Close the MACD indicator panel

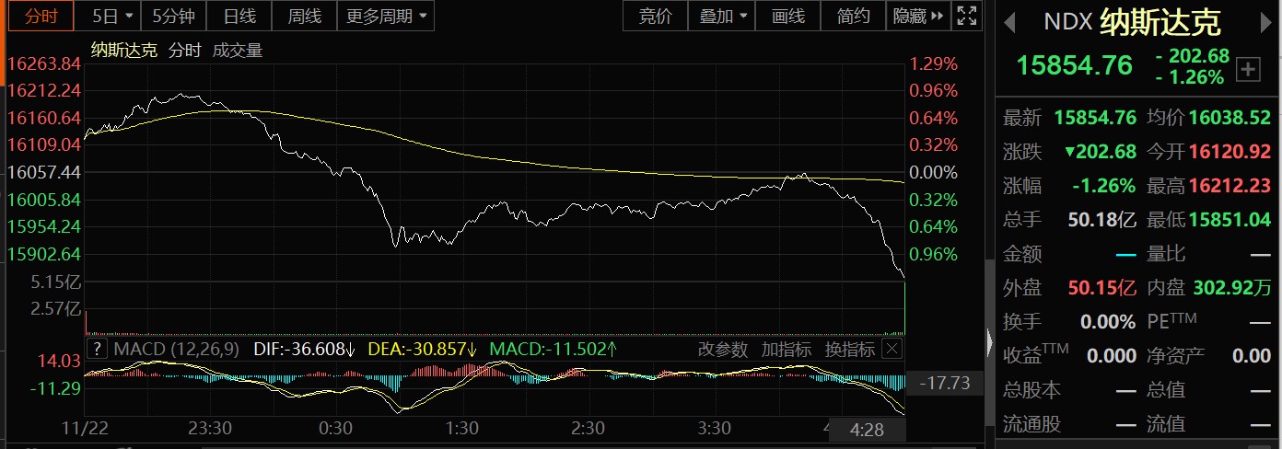[892, 349]
